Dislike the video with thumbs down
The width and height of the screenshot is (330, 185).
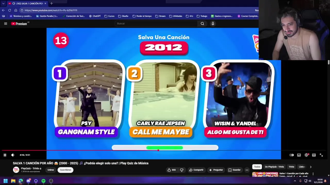pos(182,170)
